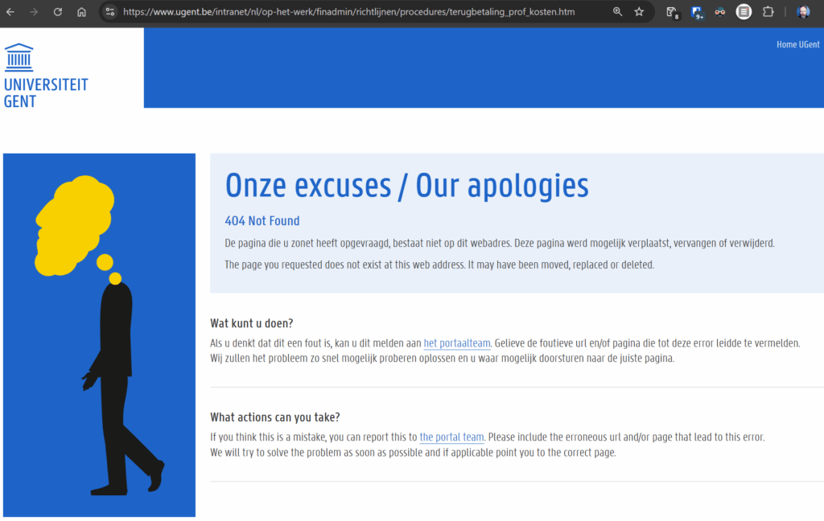Reload the current page
Viewport: 824px width, 521px height.
(x=58, y=11)
